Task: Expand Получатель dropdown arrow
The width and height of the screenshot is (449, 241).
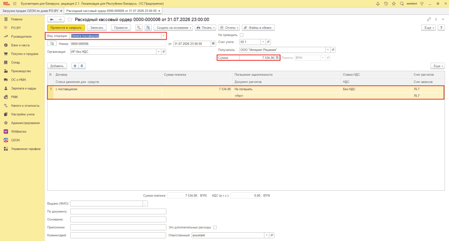Action: 328,50
